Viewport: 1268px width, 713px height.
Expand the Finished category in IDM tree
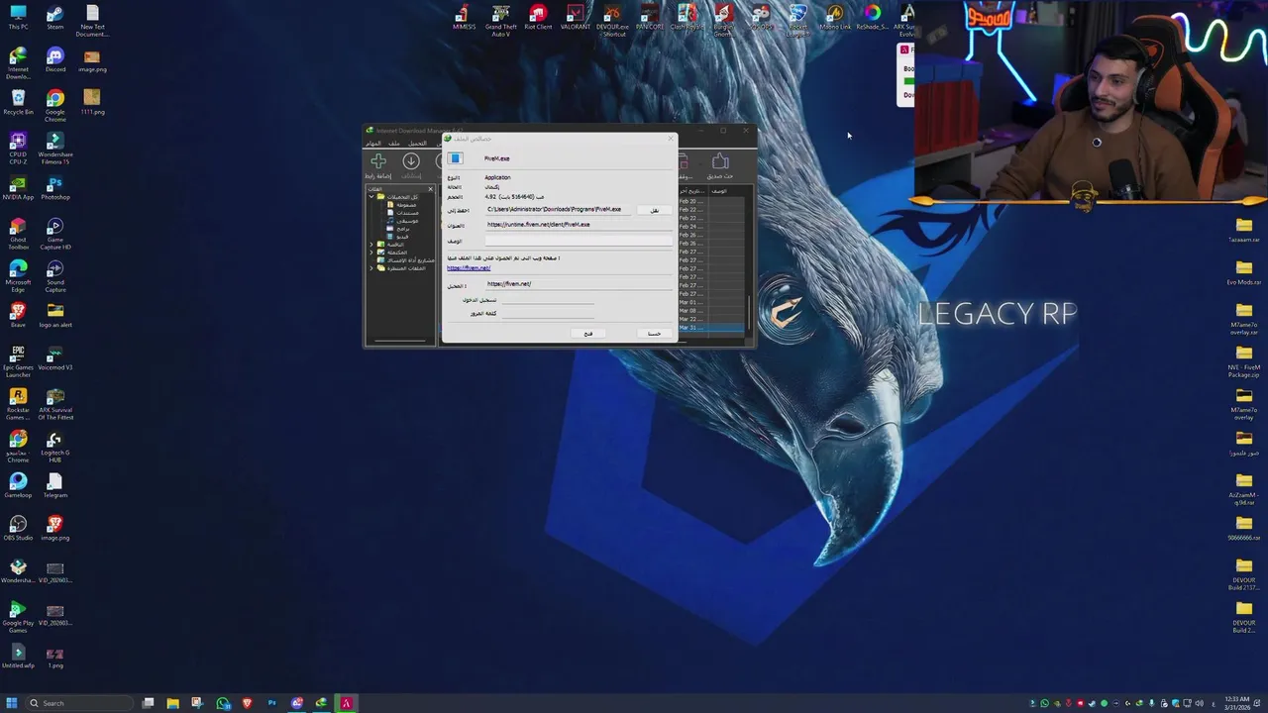[371, 252]
